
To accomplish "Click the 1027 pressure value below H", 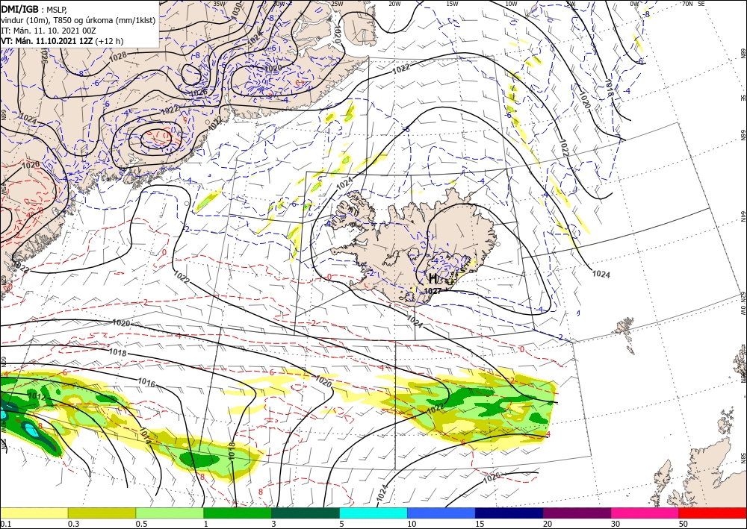I will click(x=433, y=291).
